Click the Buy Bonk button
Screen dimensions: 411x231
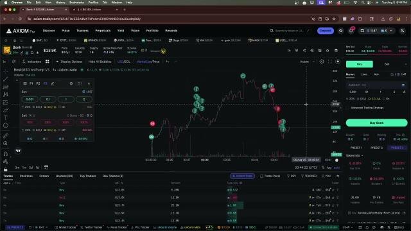377,123
